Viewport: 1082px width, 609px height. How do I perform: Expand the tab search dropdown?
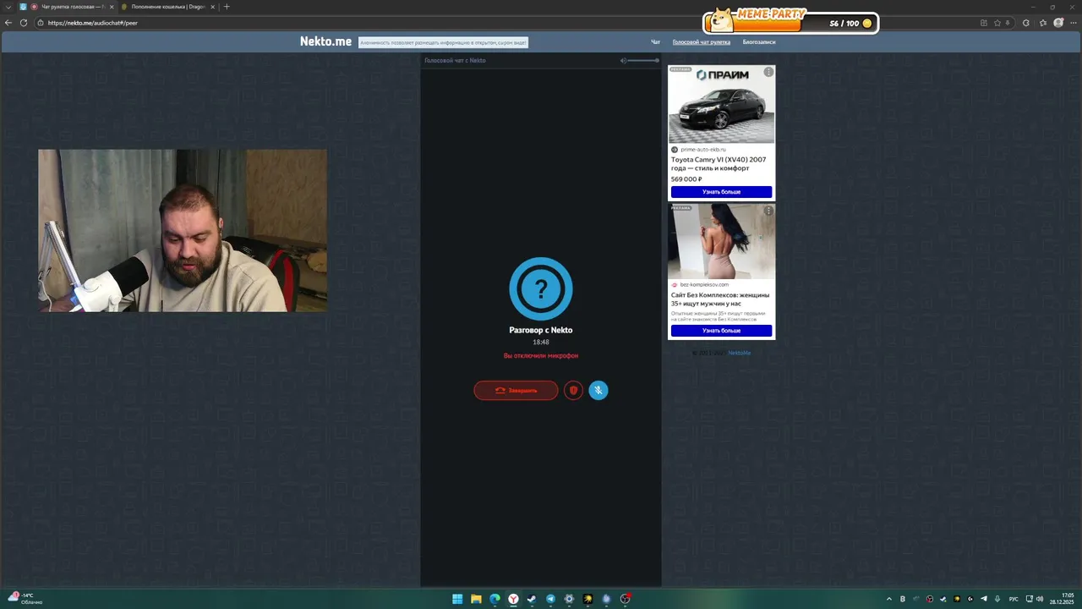click(x=8, y=7)
